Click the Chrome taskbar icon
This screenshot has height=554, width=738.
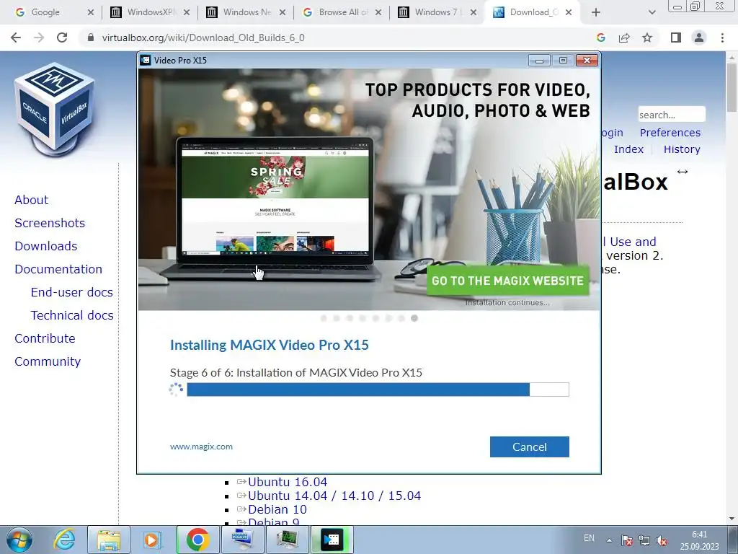(197, 540)
